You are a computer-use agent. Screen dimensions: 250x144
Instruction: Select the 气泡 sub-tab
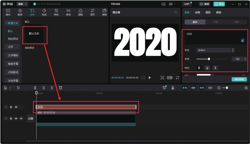coord(216,22)
